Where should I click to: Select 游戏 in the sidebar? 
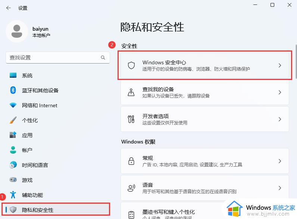tap(58, 180)
